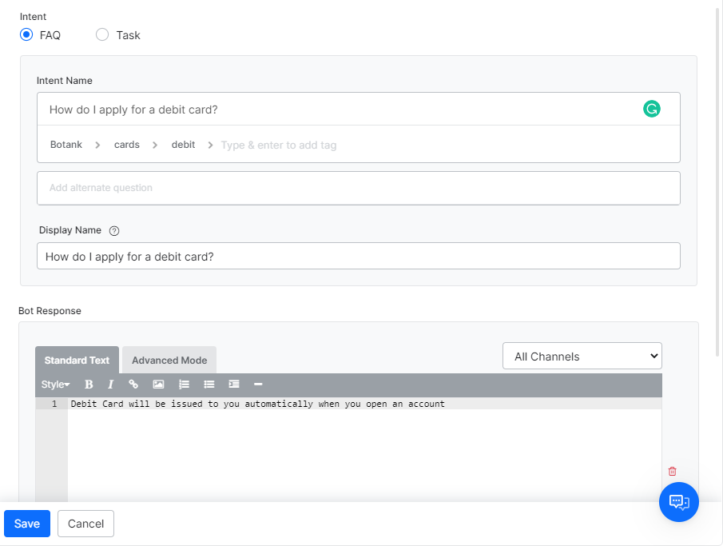
Task: Insert an image into the bot response
Action: [x=158, y=385]
